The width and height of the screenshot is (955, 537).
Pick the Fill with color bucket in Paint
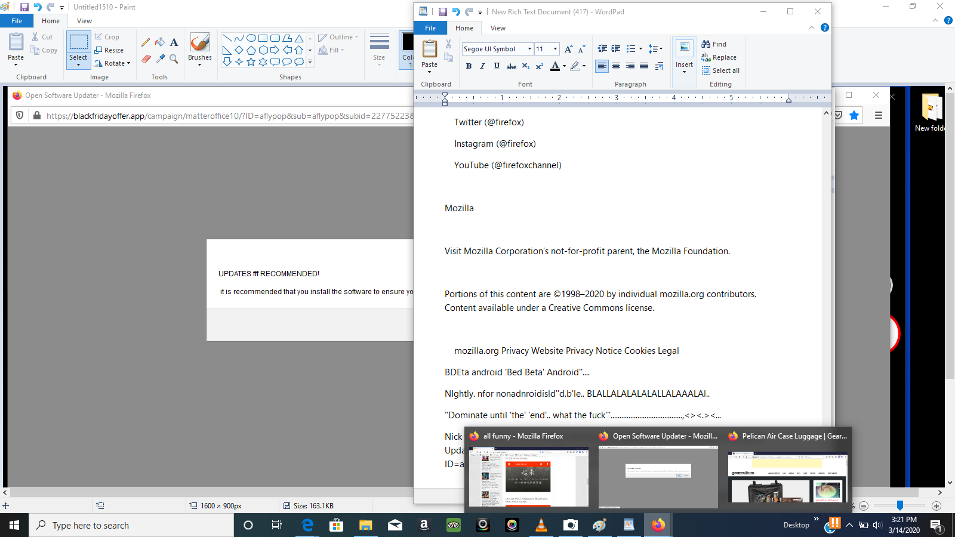pos(160,42)
